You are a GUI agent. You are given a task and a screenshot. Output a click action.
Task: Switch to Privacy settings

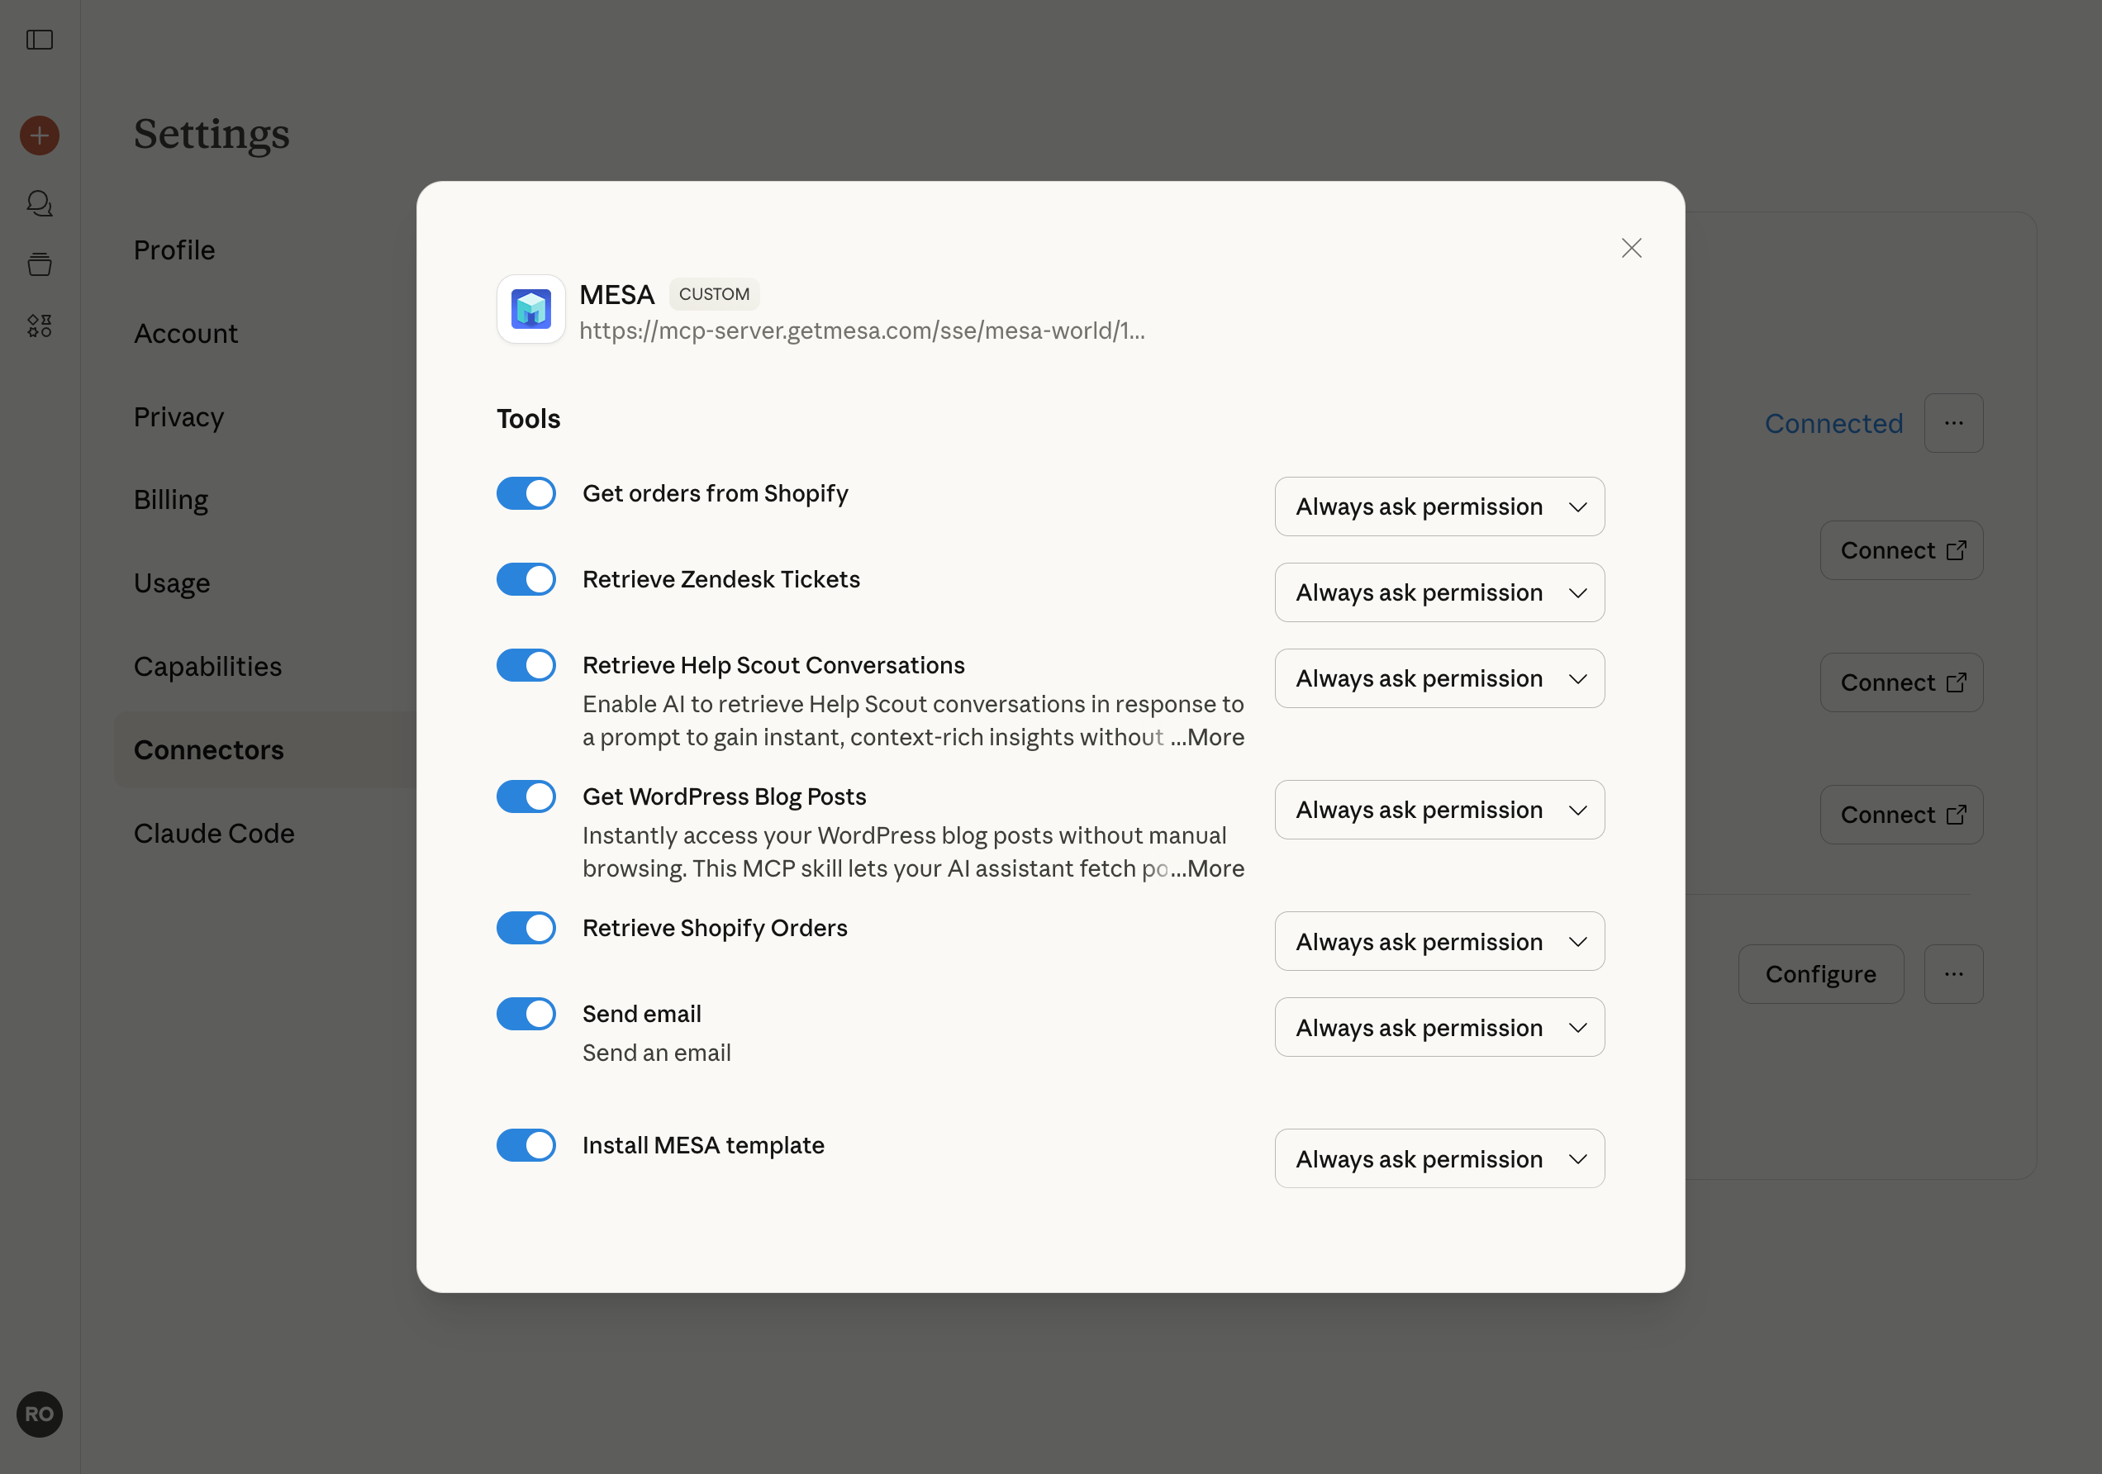(178, 416)
